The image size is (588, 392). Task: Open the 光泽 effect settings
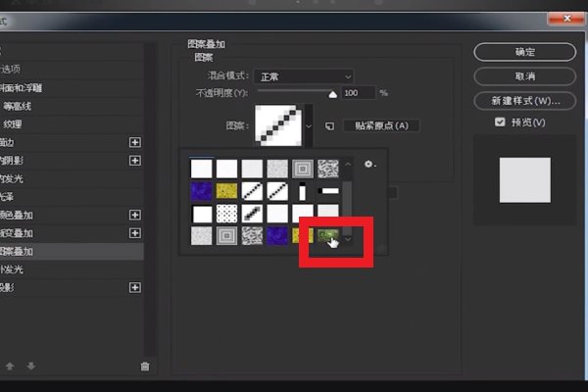(72, 197)
